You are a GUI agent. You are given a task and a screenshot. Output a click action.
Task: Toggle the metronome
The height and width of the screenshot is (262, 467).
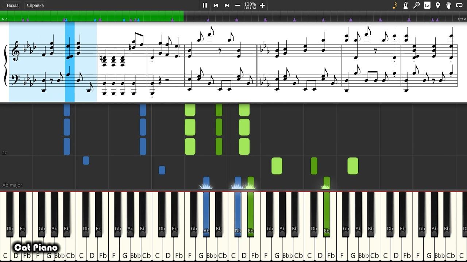click(x=405, y=5)
